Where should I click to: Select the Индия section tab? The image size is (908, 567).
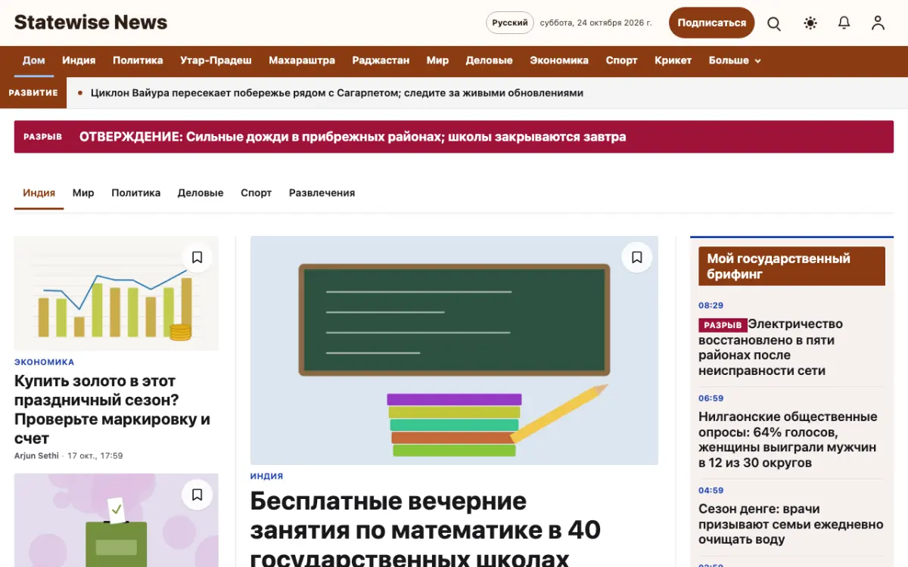(39, 193)
